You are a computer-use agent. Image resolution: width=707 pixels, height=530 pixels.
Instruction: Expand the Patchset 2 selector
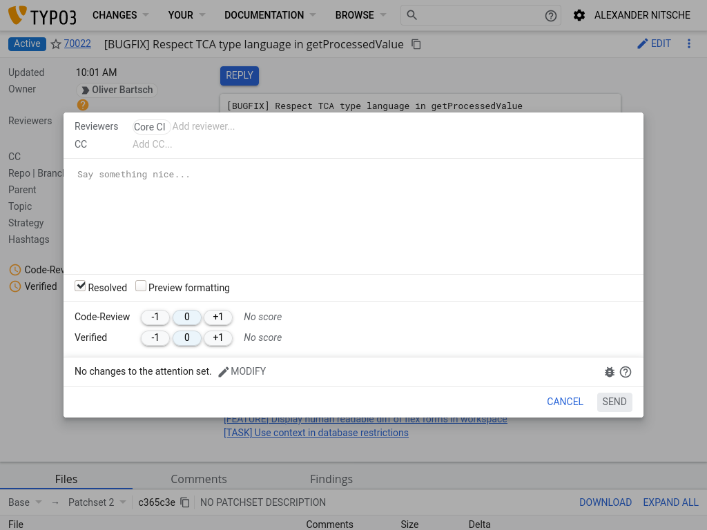(x=97, y=502)
